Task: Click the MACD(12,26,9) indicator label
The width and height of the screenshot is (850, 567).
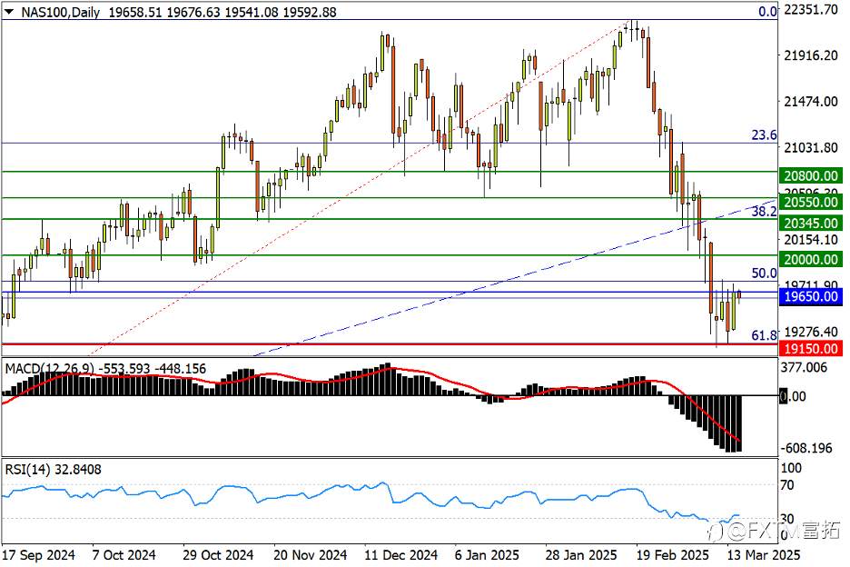Action: (x=49, y=369)
